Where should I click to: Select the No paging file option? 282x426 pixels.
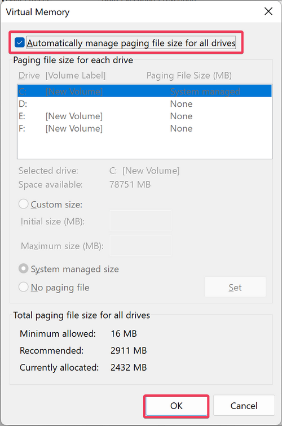tap(23, 287)
